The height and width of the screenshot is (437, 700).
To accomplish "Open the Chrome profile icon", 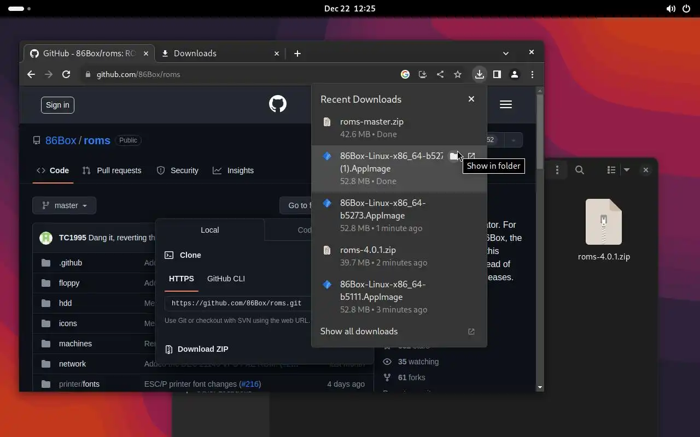I will click(515, 74).
